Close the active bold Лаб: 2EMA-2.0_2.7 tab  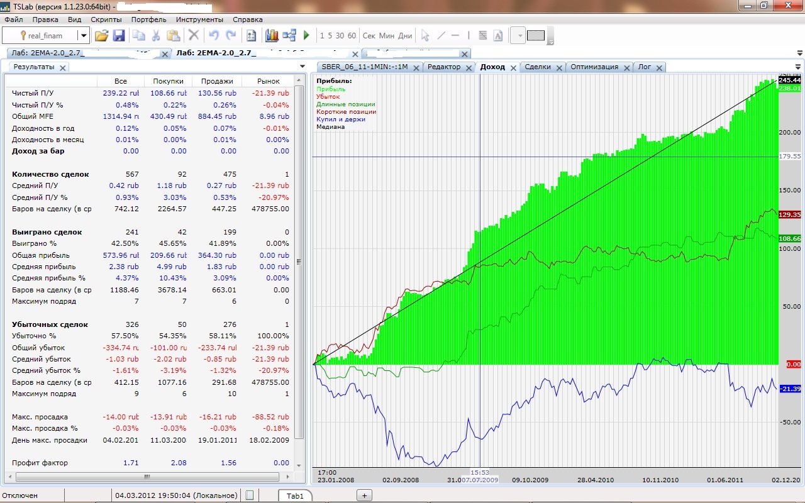tap(356, 54)
